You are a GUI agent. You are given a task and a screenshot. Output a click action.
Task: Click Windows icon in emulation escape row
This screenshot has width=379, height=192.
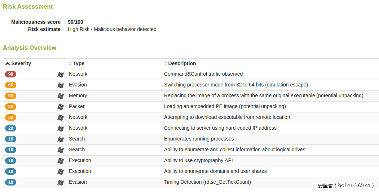click(61, 85)
